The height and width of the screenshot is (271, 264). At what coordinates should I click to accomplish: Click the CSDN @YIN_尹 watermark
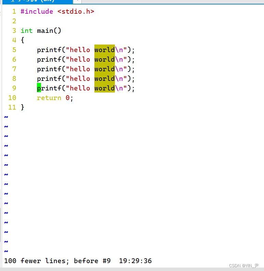[243, 266]
